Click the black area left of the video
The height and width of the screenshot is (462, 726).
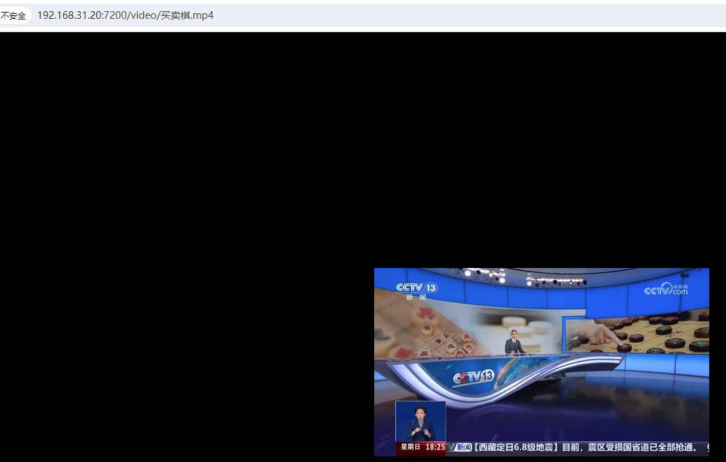tap(181, 244)
